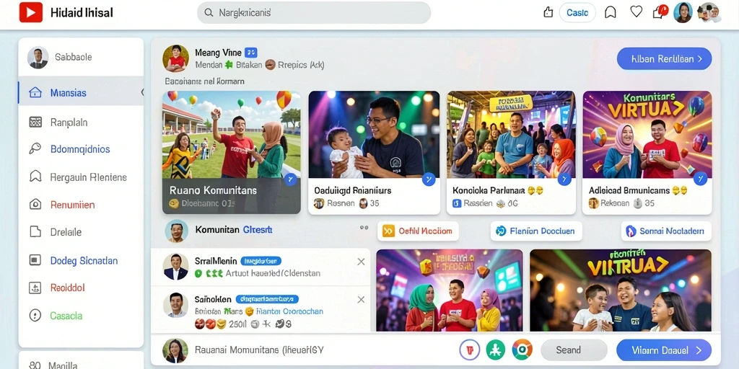Open Bdomnqidnios in the sidebar
The height and width of the screenshot is (369, 739).
81,149
